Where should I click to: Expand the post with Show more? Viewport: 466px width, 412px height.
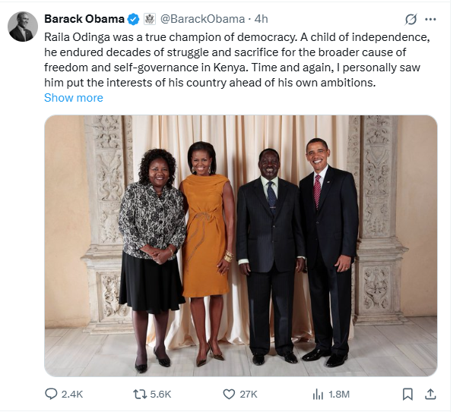[74, 98]
